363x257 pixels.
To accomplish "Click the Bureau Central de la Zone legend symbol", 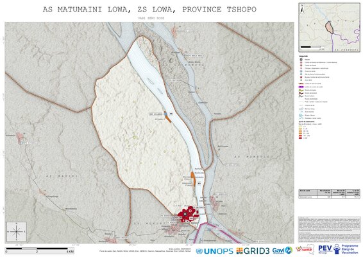I will pyautogui.click(x=301, y=77).
